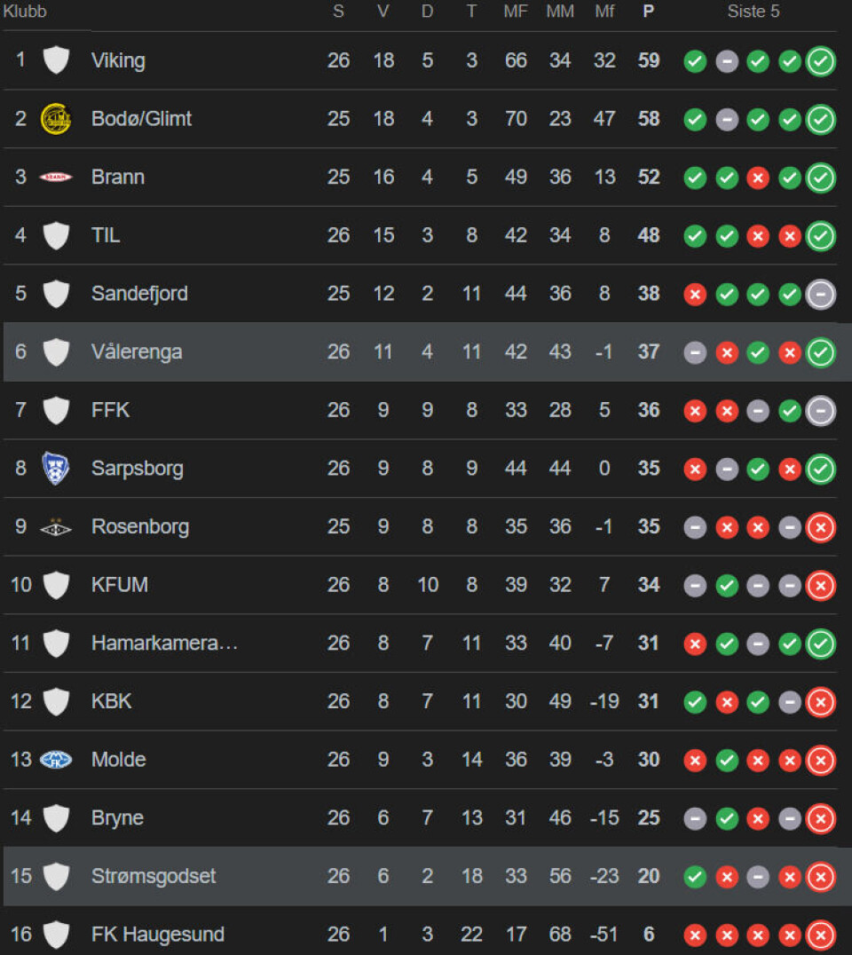Screen dimensions: 852x955
Task: Click FK Haugesund's latest match loss icon
Action: (x=821, y=935)
